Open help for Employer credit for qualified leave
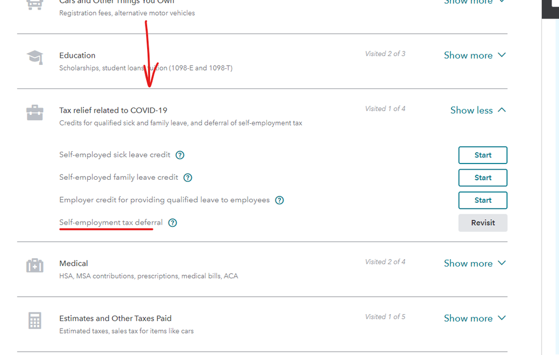This screenshot has height=355, width=559. click(279, 200)
